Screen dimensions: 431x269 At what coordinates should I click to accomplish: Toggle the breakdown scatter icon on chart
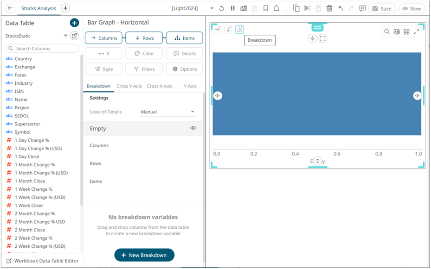[x=239, y=29]
